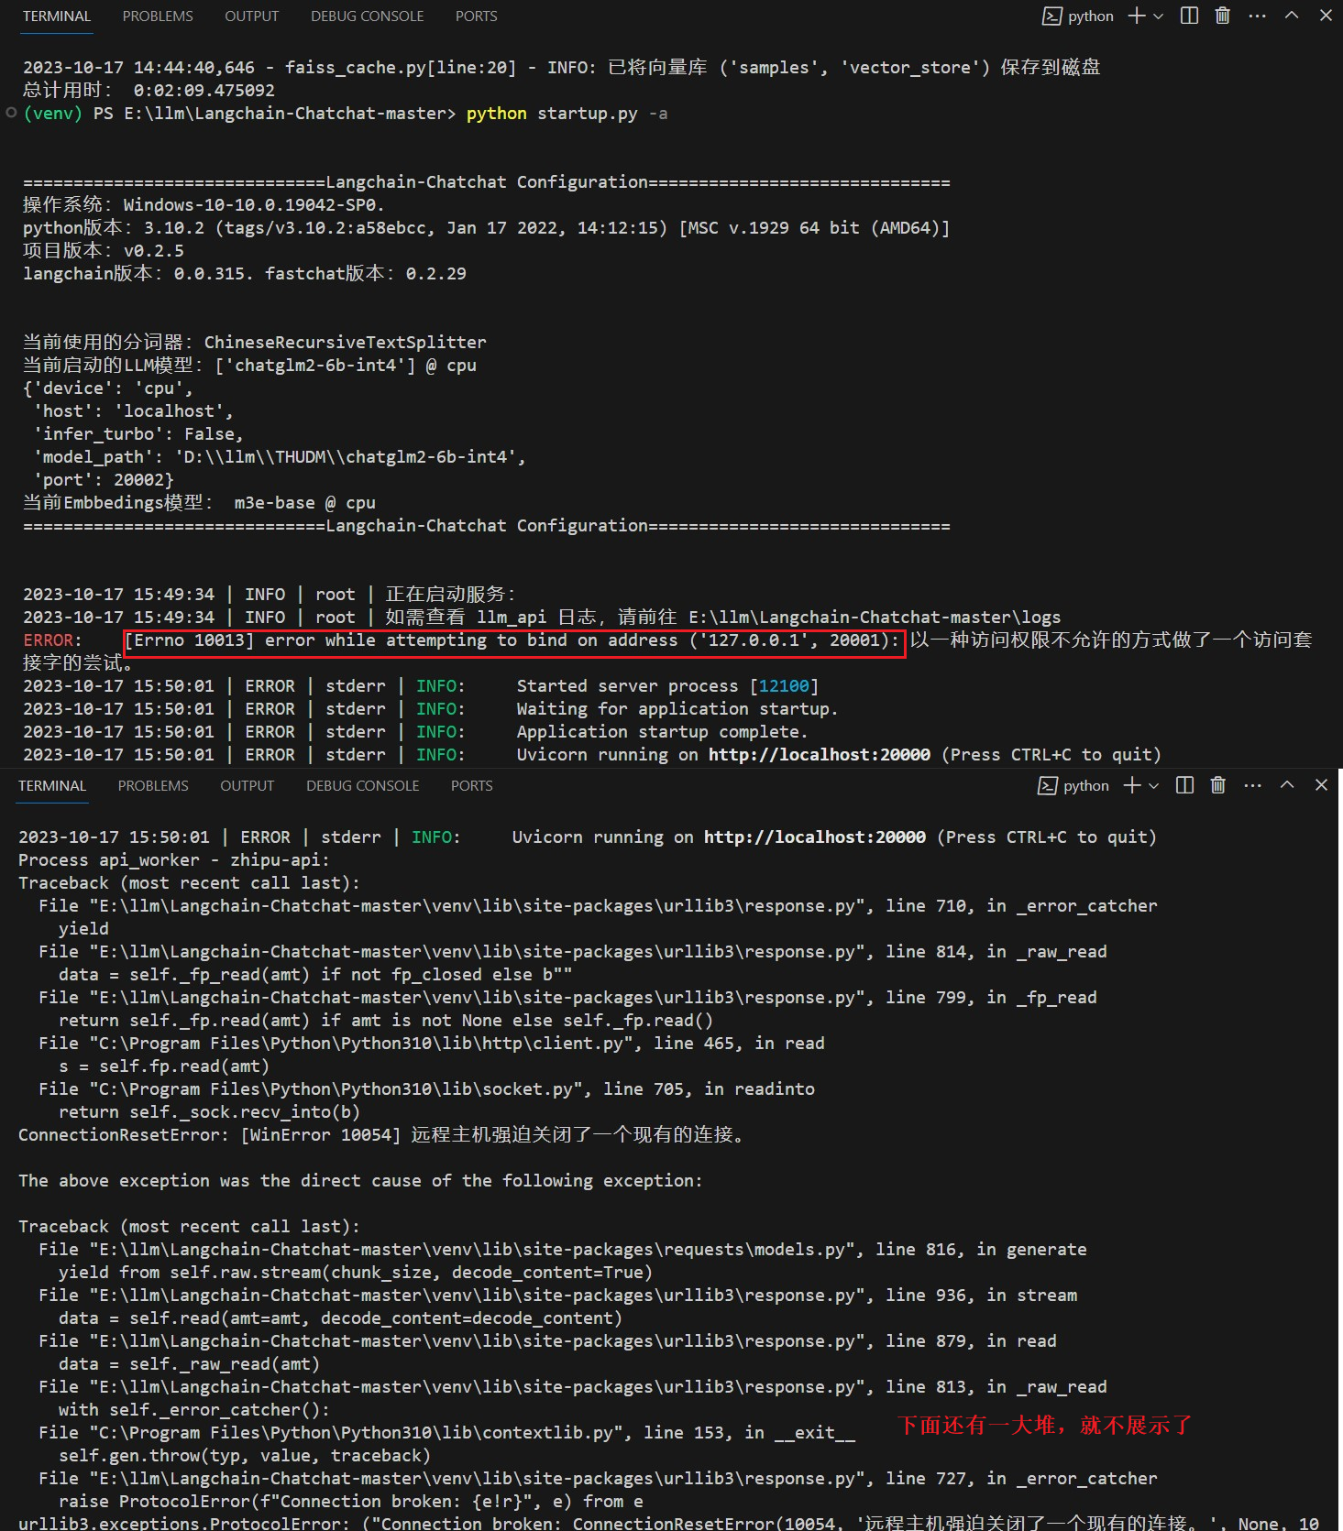Split terminal in the bottom panel
This screenshot has height=1531, width=1343.
[1184, 785]
